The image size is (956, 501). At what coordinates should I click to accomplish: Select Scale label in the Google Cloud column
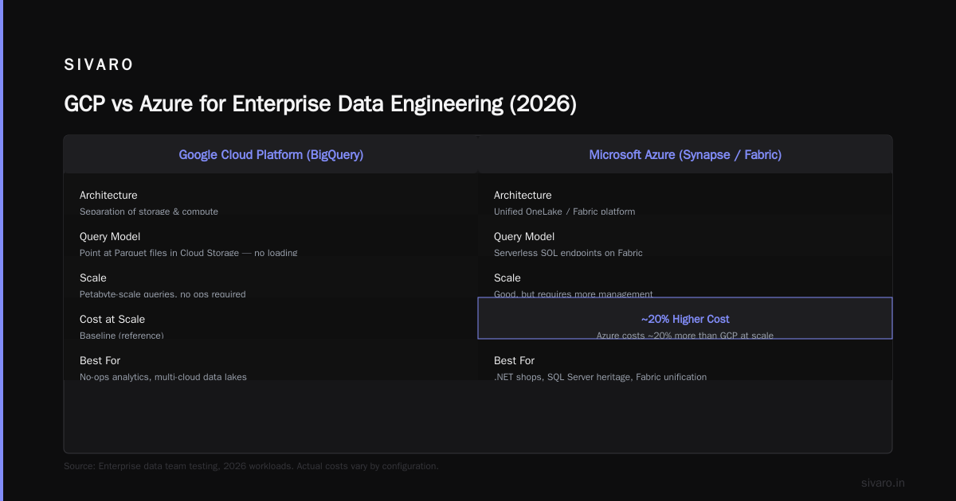(x=93, y=278)
